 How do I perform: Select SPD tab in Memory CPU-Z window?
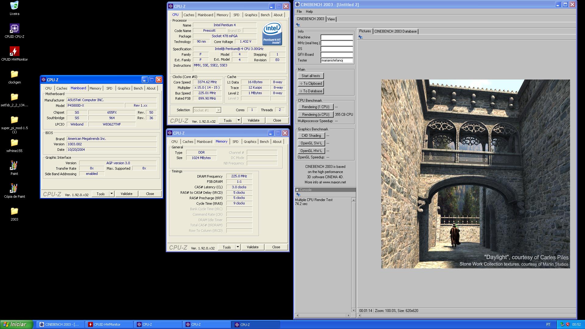click(x=236, y=142)
